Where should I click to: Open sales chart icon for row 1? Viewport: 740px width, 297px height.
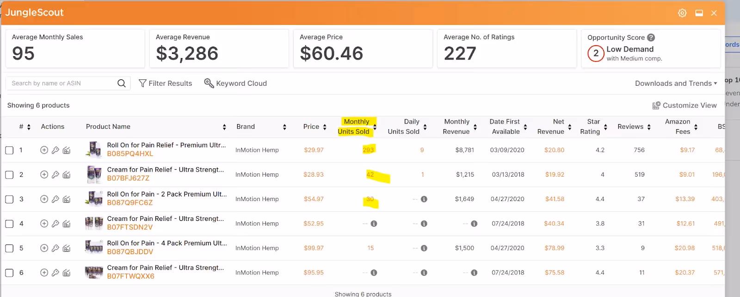pos(67,150)
